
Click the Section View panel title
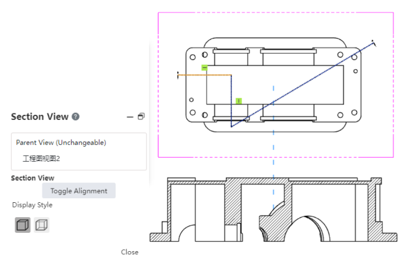[39, 117]
